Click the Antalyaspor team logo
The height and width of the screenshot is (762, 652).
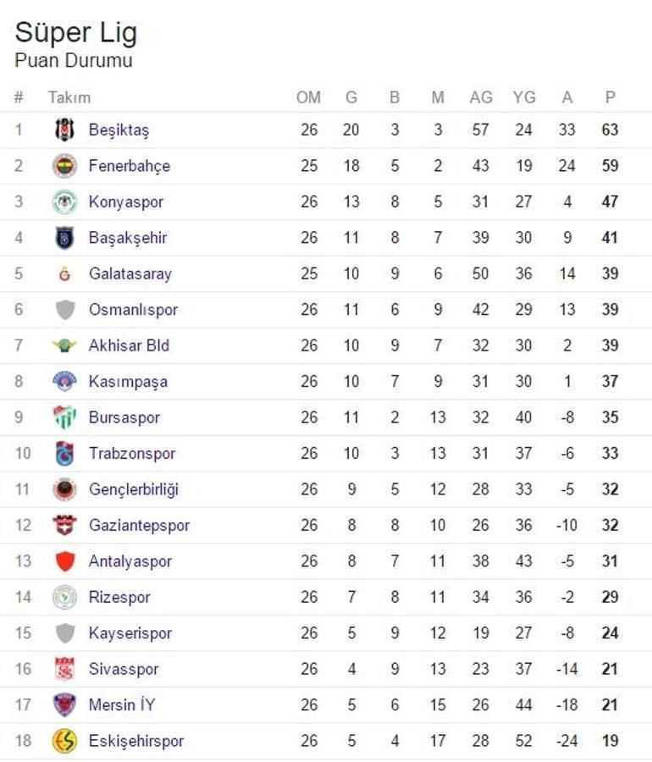coord(64,561)
